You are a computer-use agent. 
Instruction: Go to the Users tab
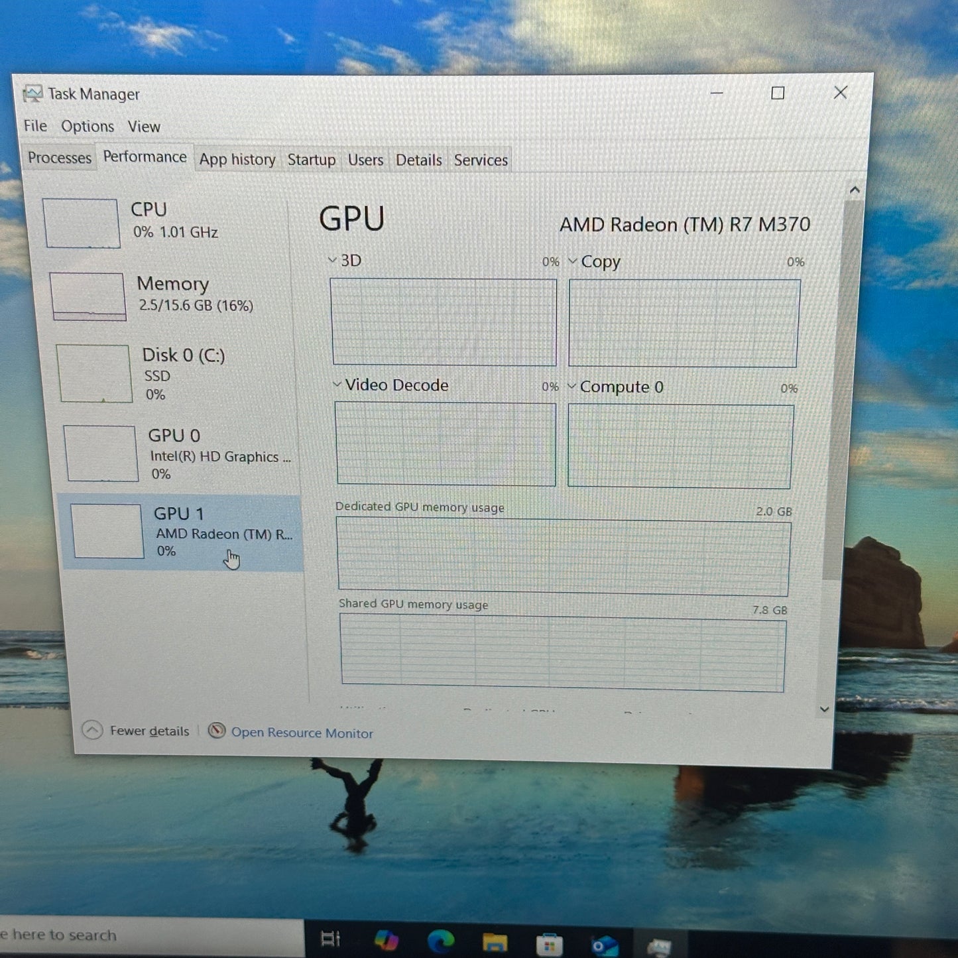tap(366, 160)
